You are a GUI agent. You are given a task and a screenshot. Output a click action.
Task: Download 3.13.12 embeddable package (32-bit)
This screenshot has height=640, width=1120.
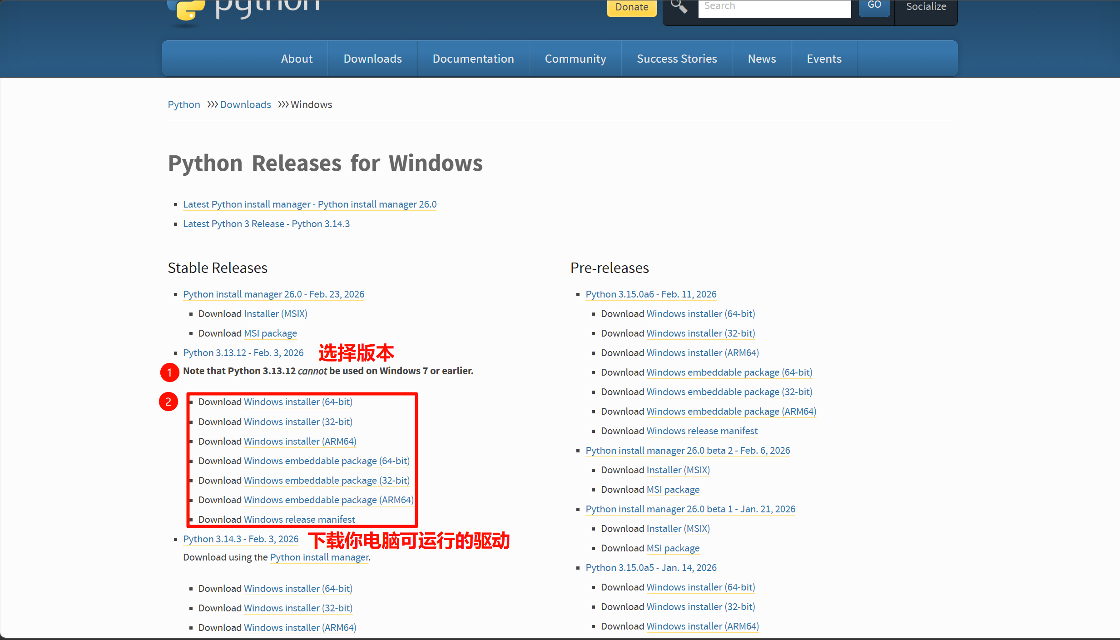(327, 481)
